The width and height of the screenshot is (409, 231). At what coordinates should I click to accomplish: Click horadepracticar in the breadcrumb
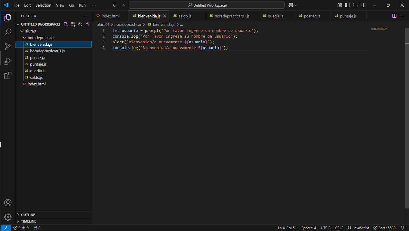pyautogui.click(x=128, y=24)
